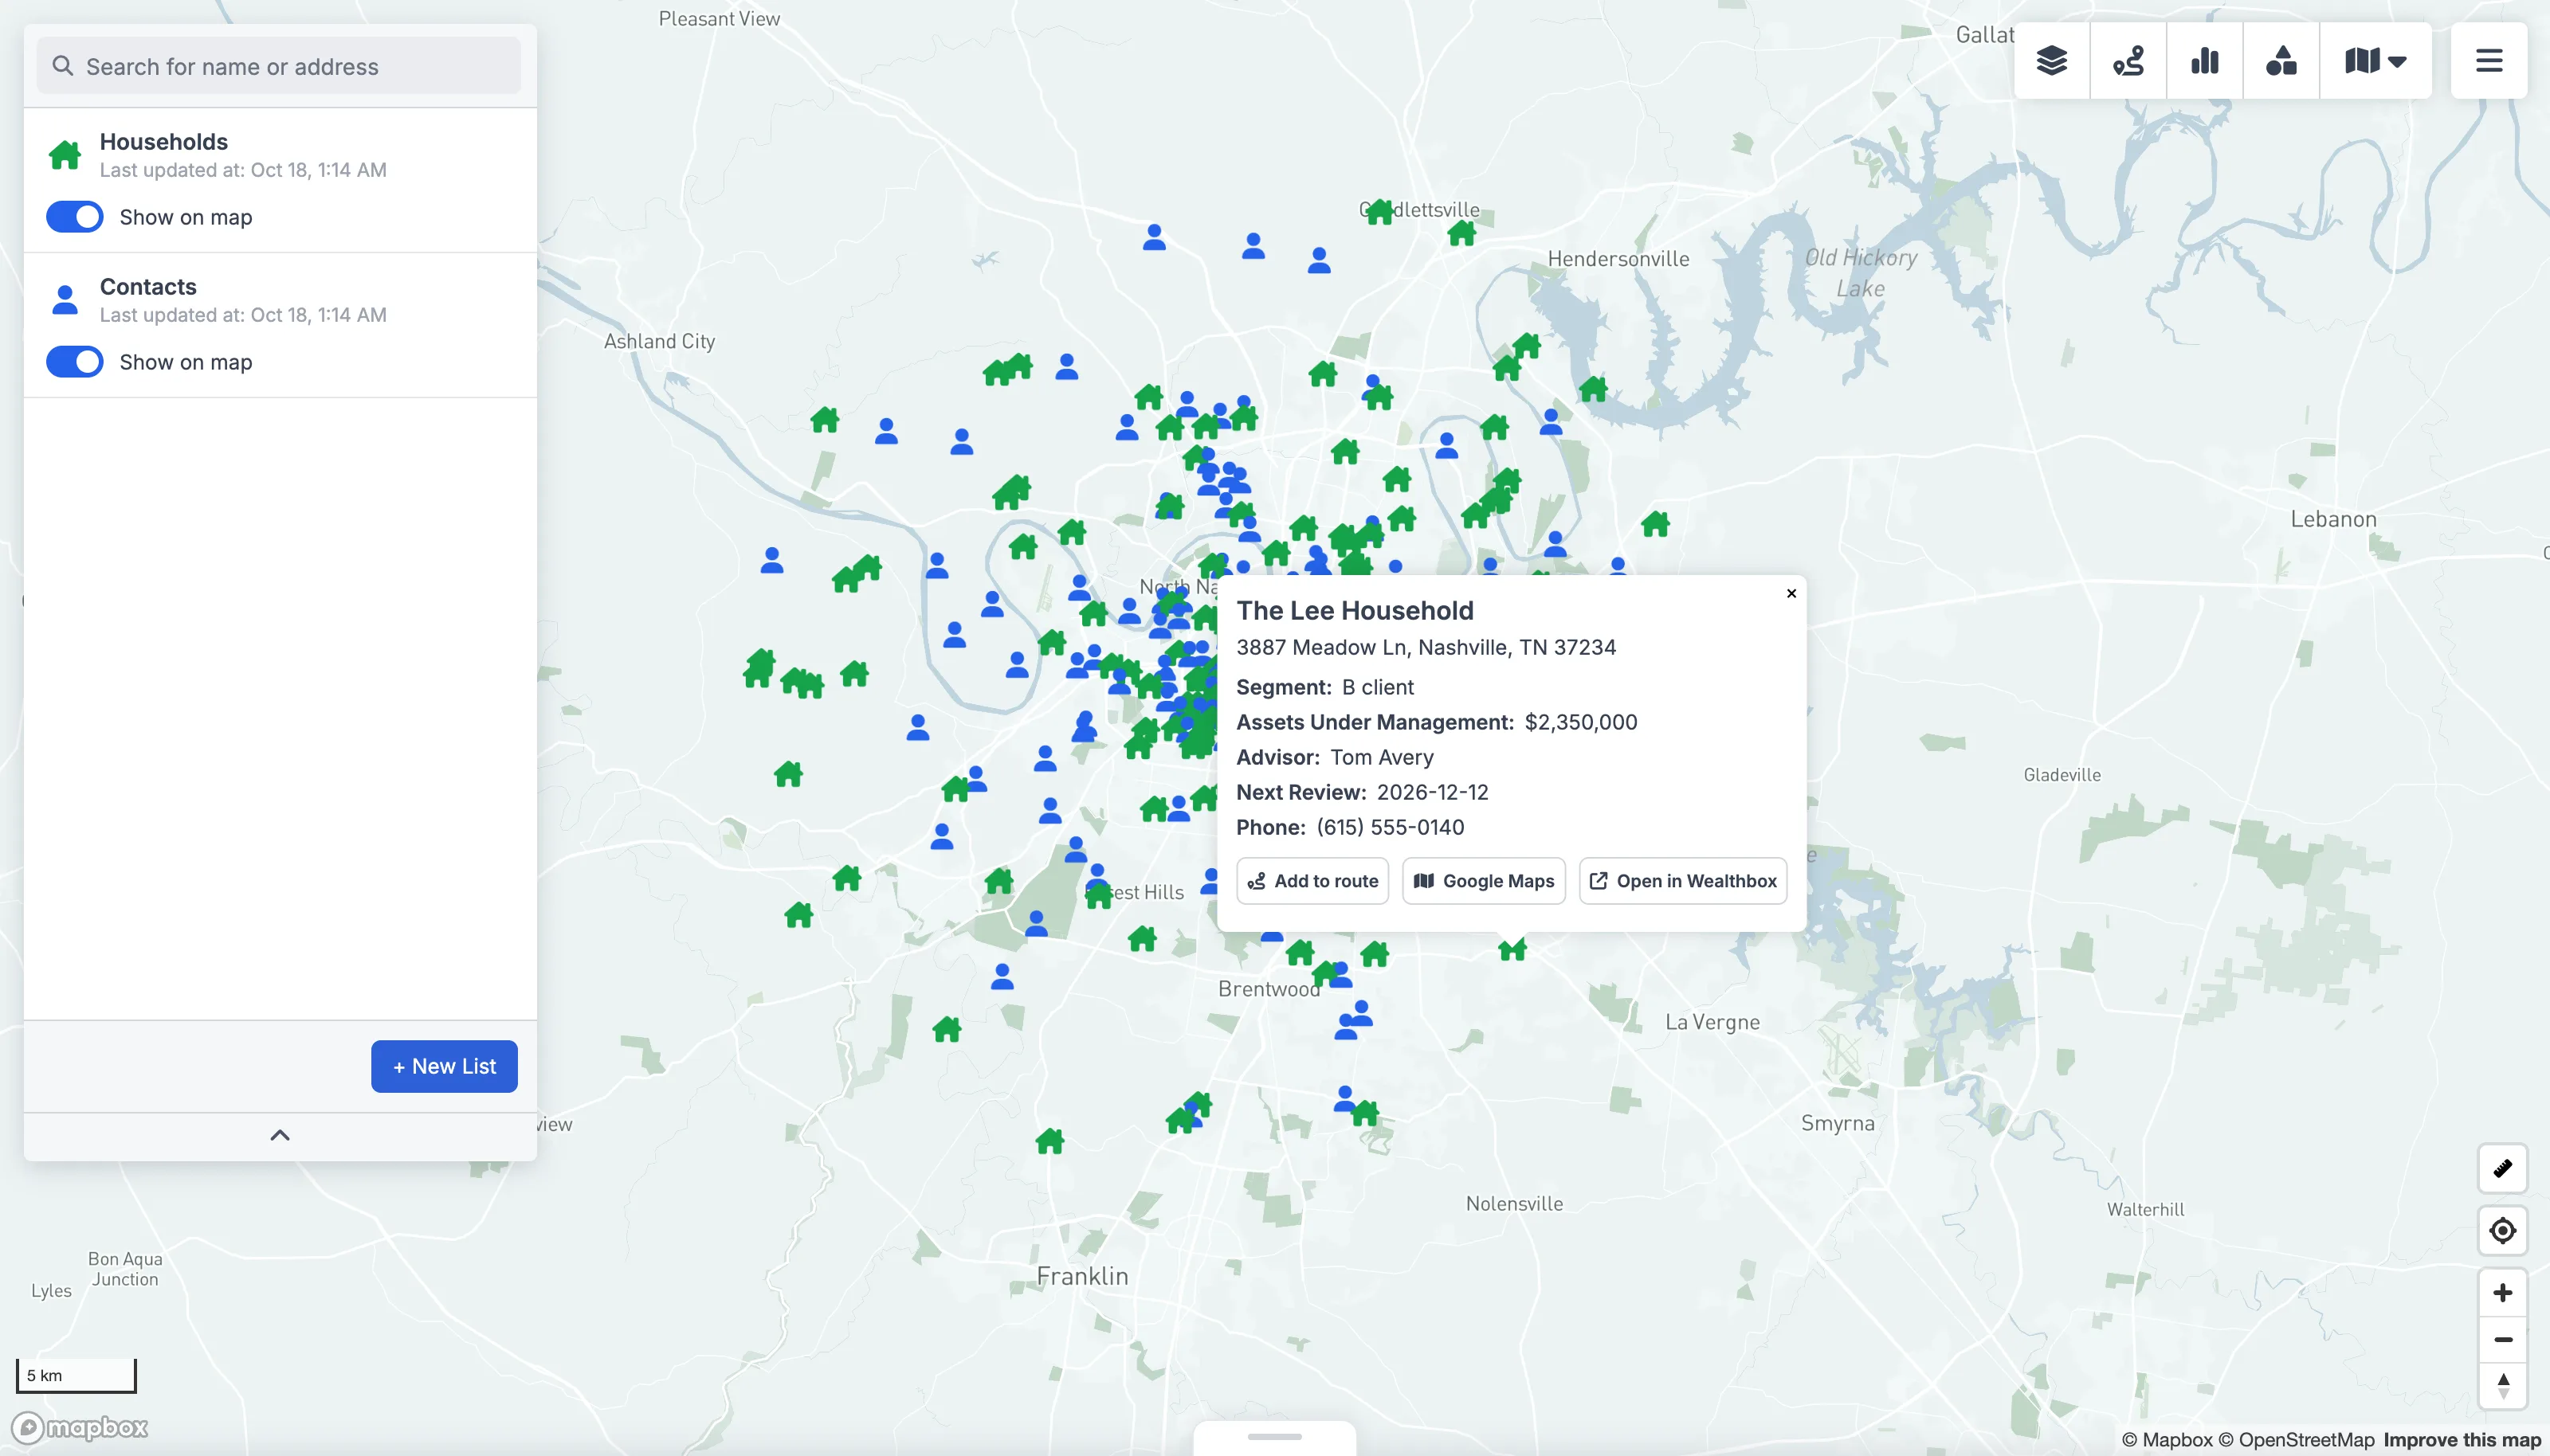Click the Contacts layer title
Viewport: 2550px width, 1456px height.
(148, 287)
